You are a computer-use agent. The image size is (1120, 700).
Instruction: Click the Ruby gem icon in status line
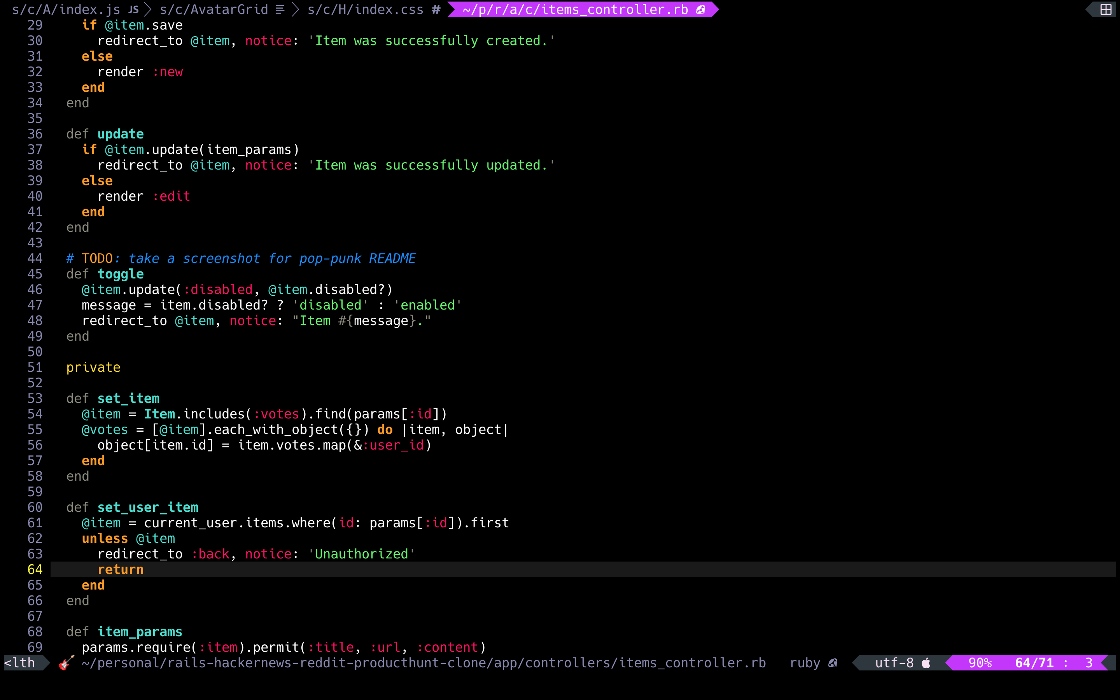coord(833,663)
